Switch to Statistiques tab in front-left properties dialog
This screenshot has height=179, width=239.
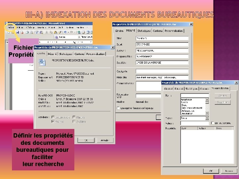65,54
